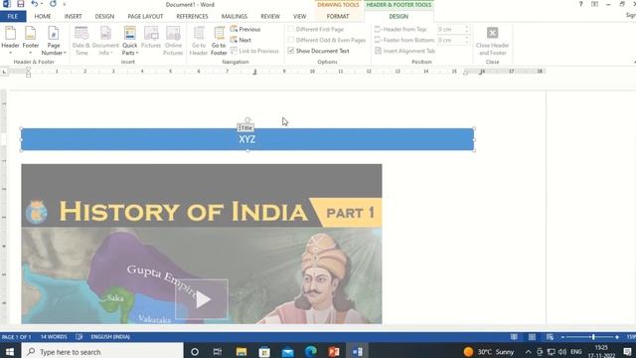Open Microsoft Edge from taskbar
The width and height of the screenshot is (636, 358).
pyautogui.click(x=311, y=351)
